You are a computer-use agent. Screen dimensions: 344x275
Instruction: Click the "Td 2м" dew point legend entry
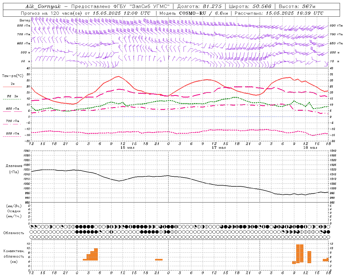(13, 96)
